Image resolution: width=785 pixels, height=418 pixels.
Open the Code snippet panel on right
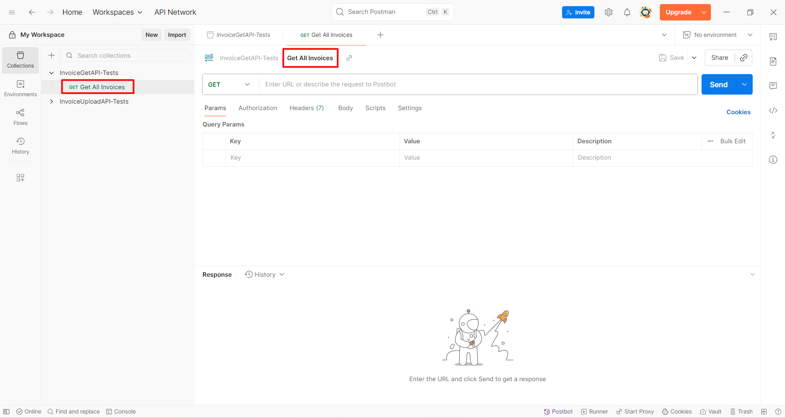click(x=773, y=111)
